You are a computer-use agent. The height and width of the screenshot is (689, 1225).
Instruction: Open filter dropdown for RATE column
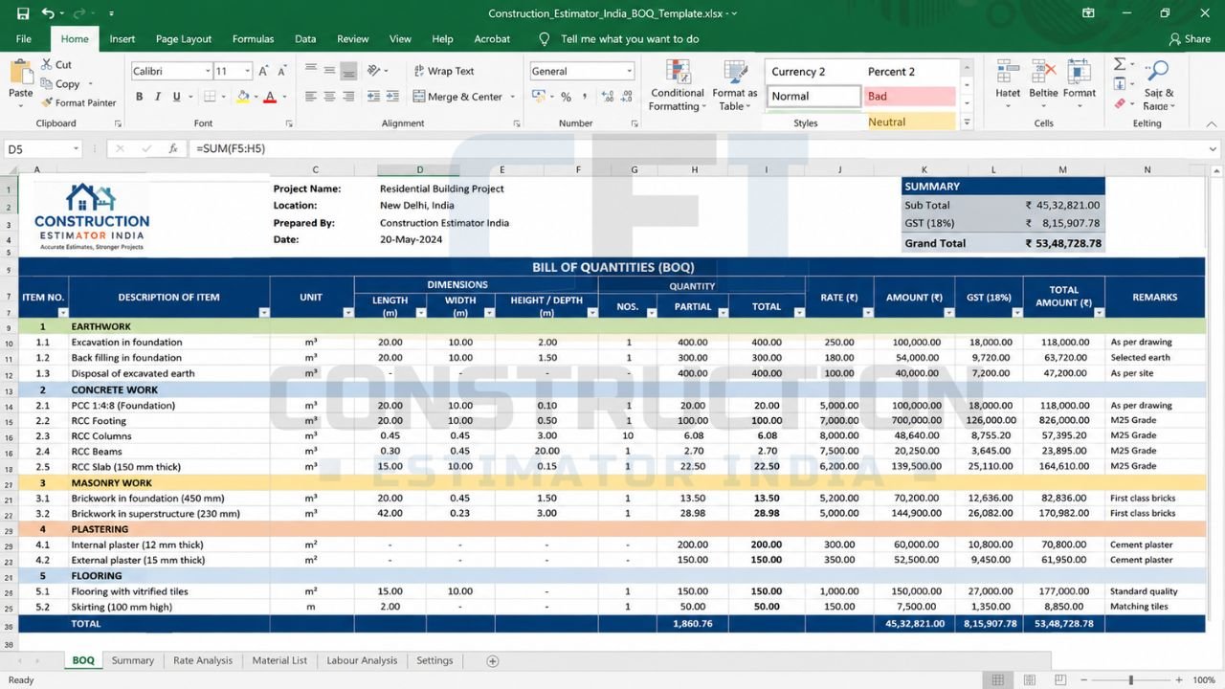(867, 313)
